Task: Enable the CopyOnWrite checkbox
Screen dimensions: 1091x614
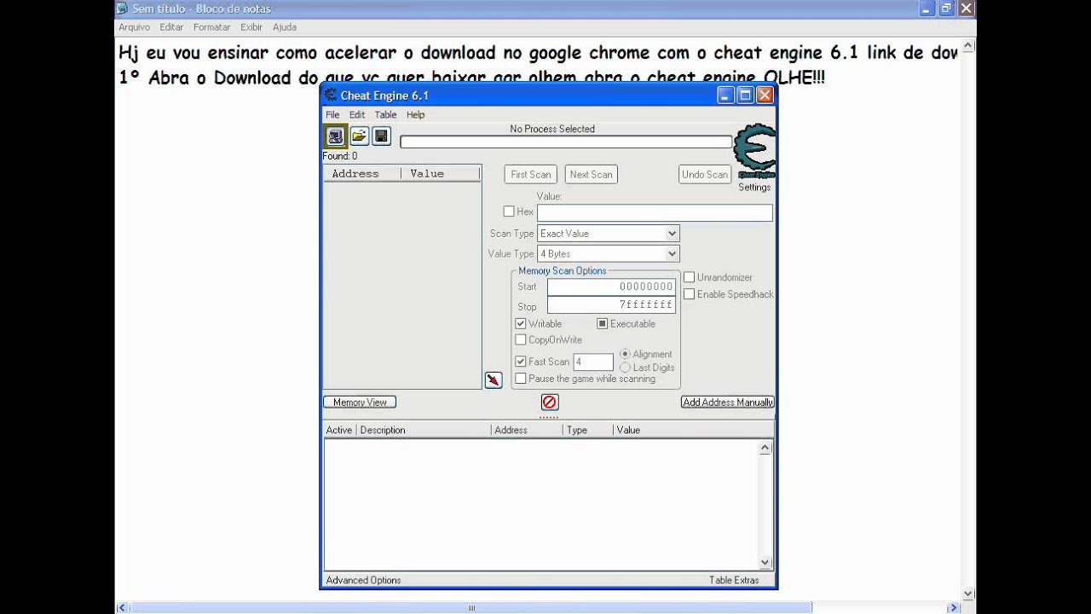Action: tap(521, 340)
